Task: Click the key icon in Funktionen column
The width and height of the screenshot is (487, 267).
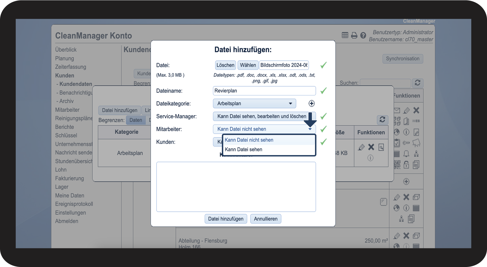Action: click(x=406, y=143)
